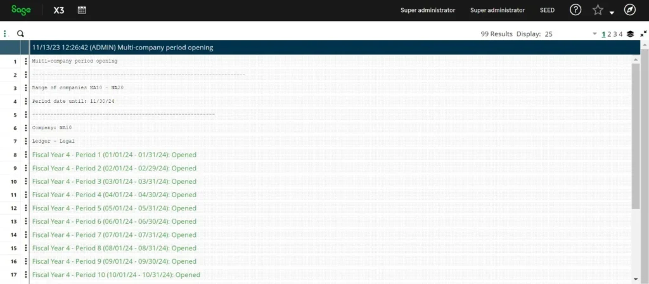Image resolution: width=649 pixels, height=284 pixels.
Task: Click the SEED endpoint label
Action: point(547,10)
